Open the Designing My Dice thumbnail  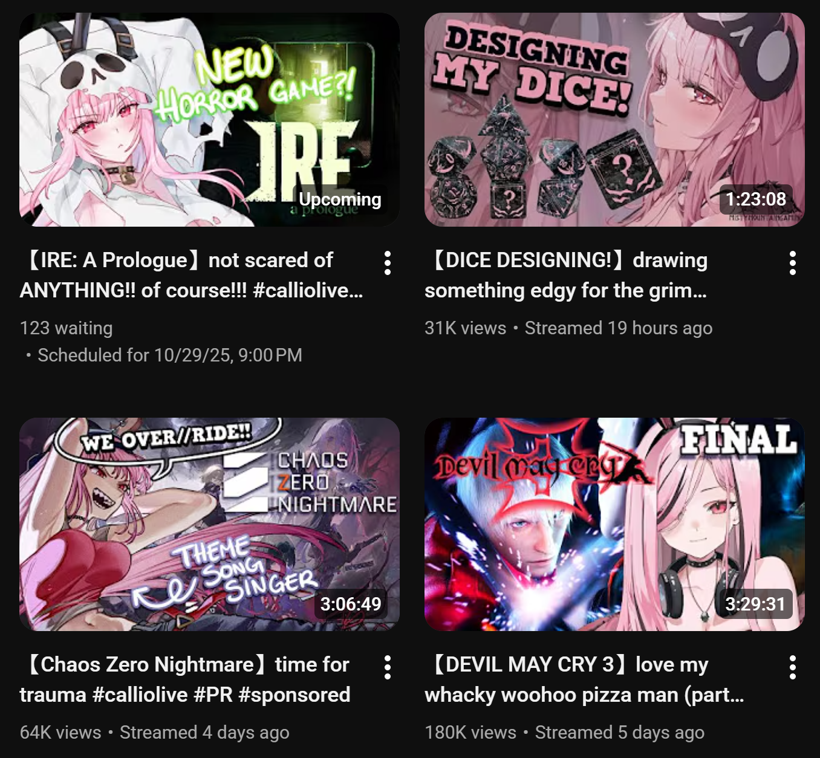(614, 120)
